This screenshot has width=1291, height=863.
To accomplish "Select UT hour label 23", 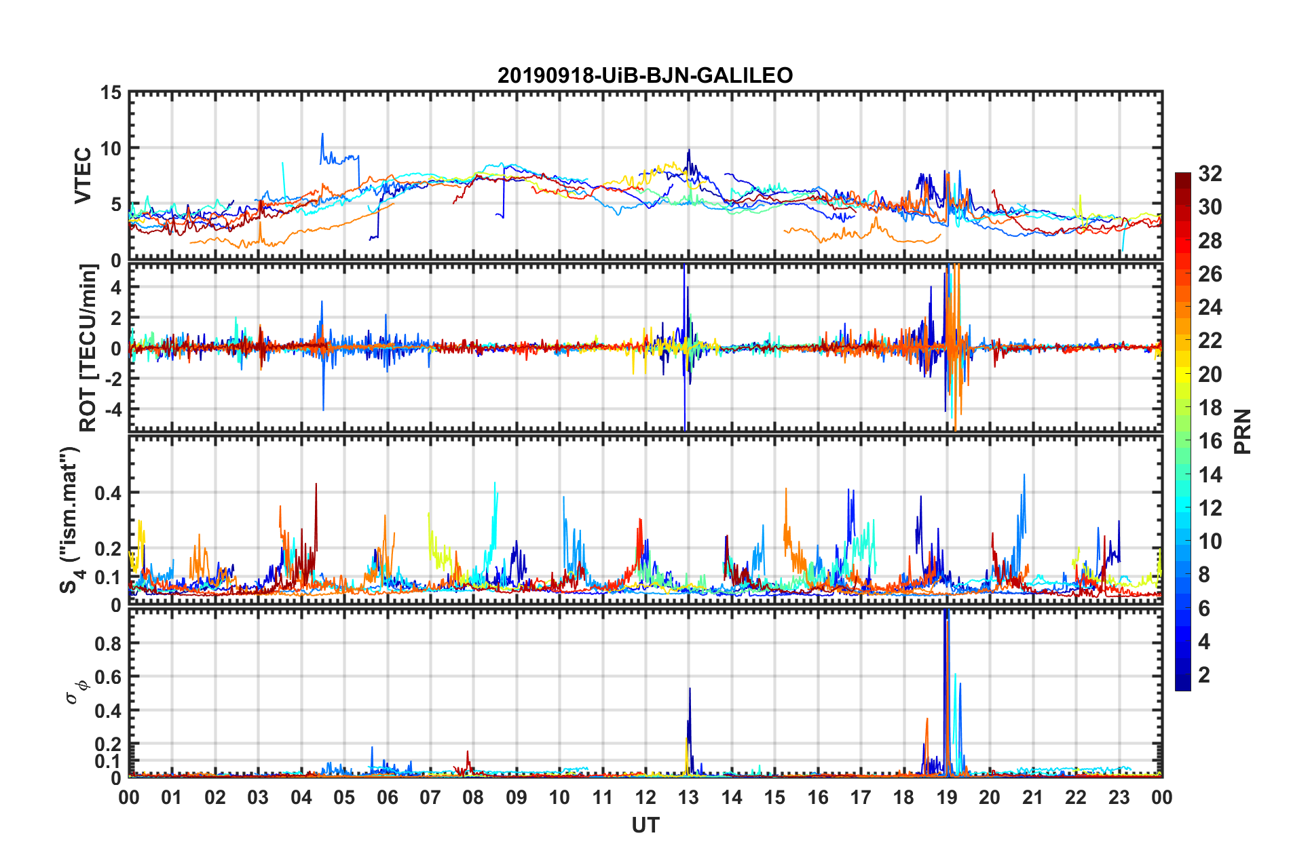I will click(1119, 797).
